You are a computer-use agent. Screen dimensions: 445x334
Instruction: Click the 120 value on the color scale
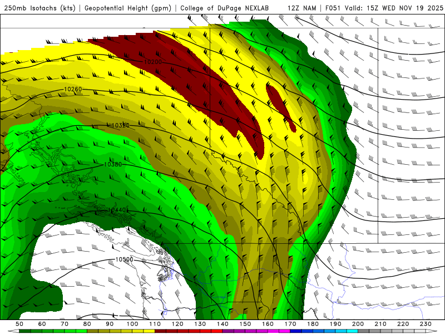177,324
